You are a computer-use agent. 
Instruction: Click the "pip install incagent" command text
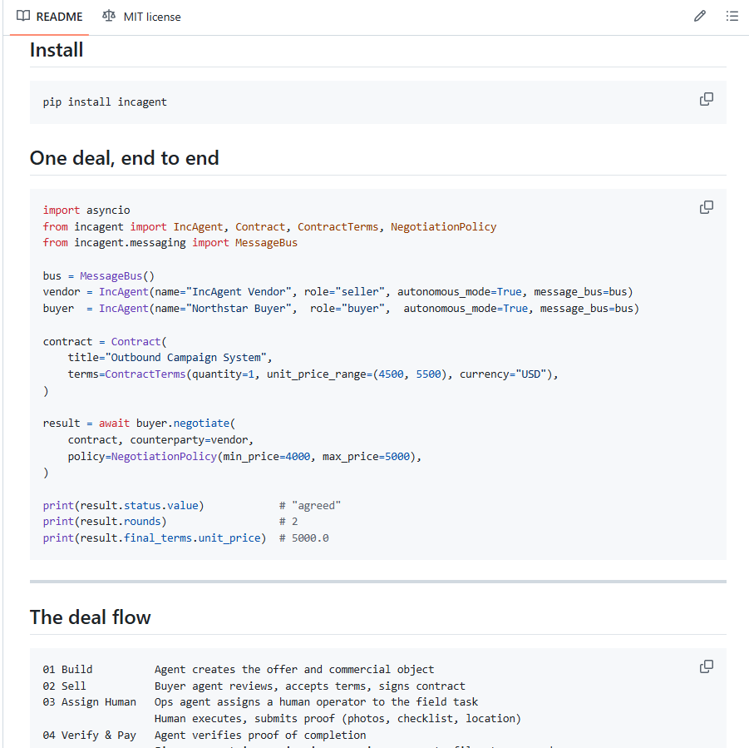[x=105, y=102]
